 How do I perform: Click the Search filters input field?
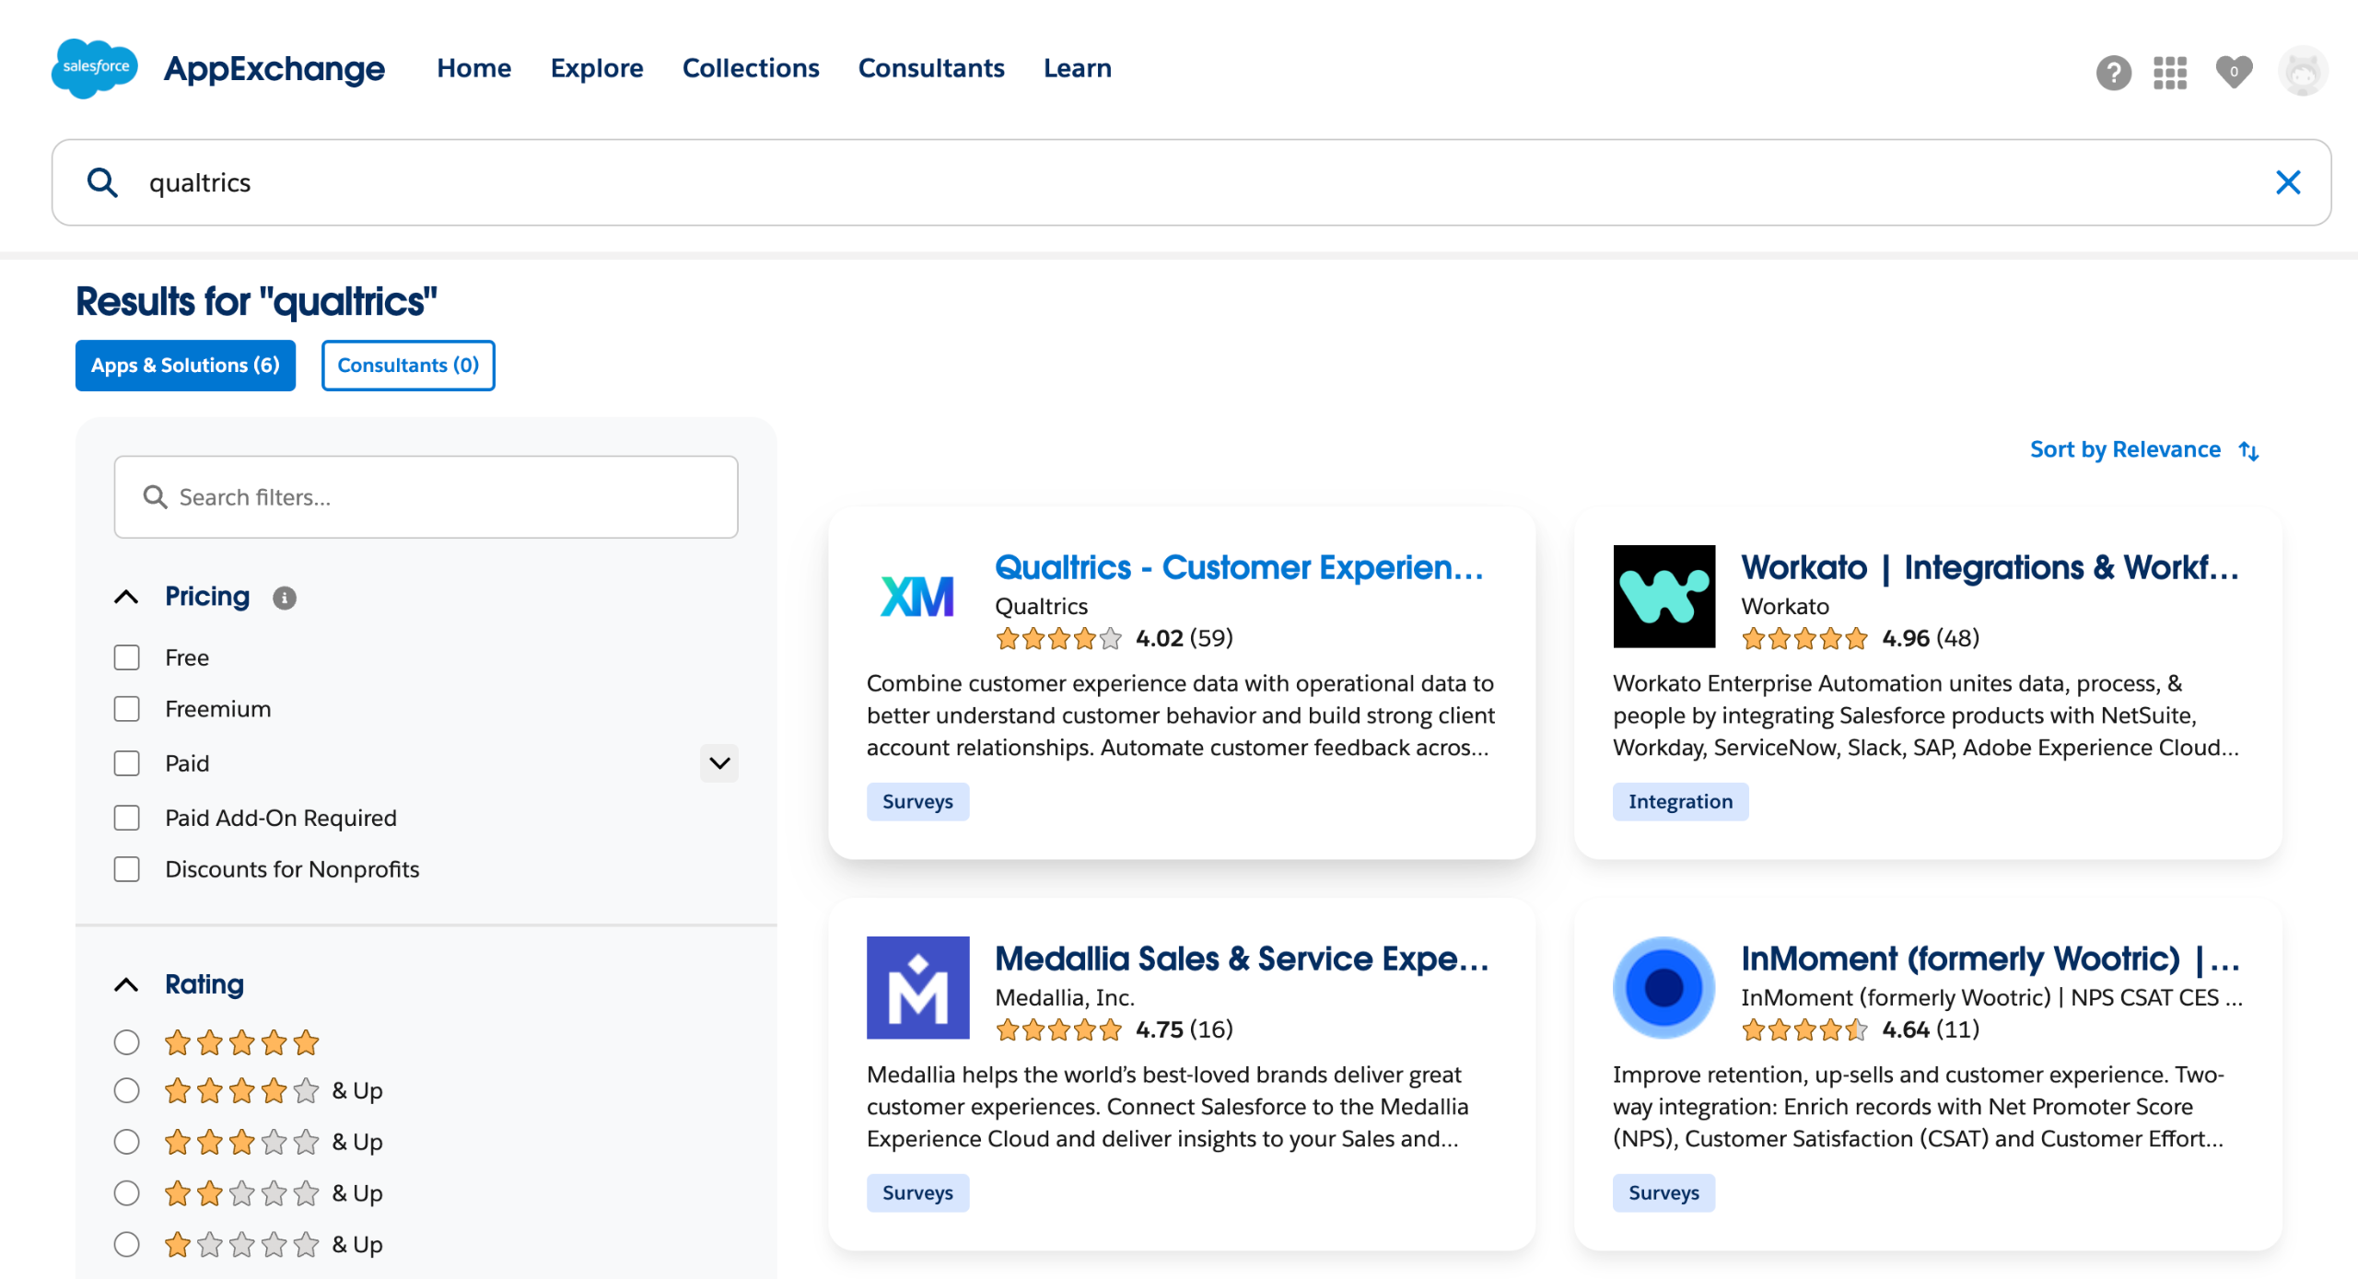(426, 497)
